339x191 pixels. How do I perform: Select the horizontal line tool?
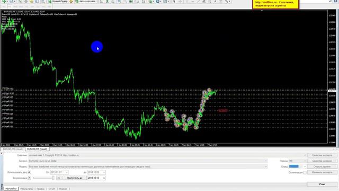pos(193,1)
